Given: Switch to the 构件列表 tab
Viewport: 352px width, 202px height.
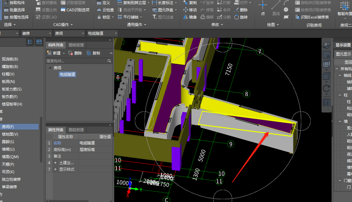Looking at the screenshot, I should 56,45.
